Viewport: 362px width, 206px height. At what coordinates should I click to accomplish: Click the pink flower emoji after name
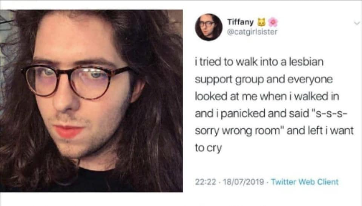coord(273,22)
